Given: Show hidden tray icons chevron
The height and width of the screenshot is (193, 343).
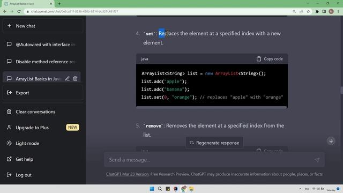Looking at the screenshot, I should [300, 189].
